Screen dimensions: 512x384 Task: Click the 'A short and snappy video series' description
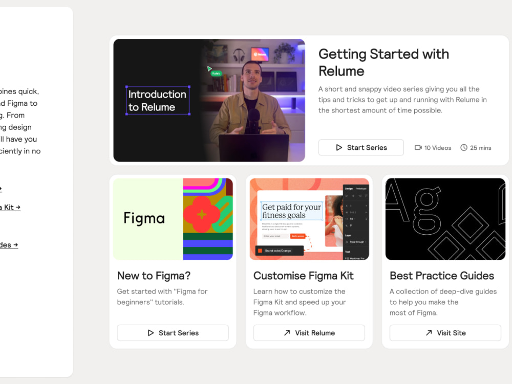click(402, 100)
